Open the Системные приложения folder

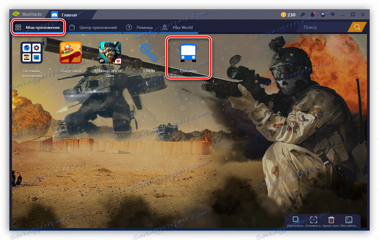click(x=32, y=53)
